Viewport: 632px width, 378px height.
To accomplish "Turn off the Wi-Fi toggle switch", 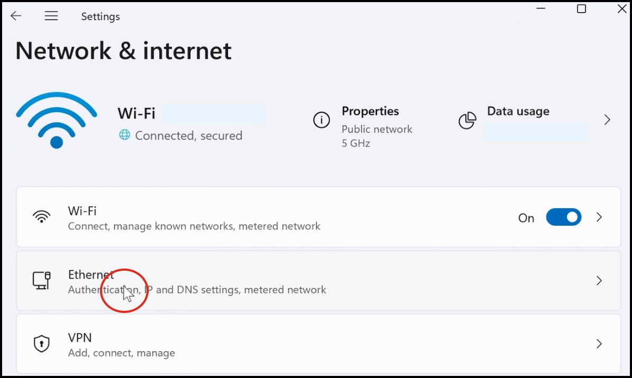I will pos(563,217).
